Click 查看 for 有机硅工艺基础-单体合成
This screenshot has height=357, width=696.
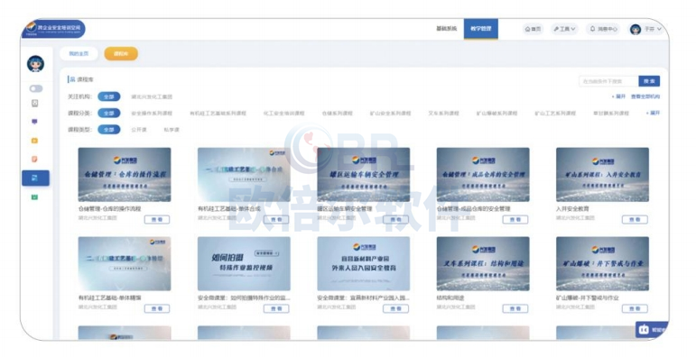(x=276, y=220)
